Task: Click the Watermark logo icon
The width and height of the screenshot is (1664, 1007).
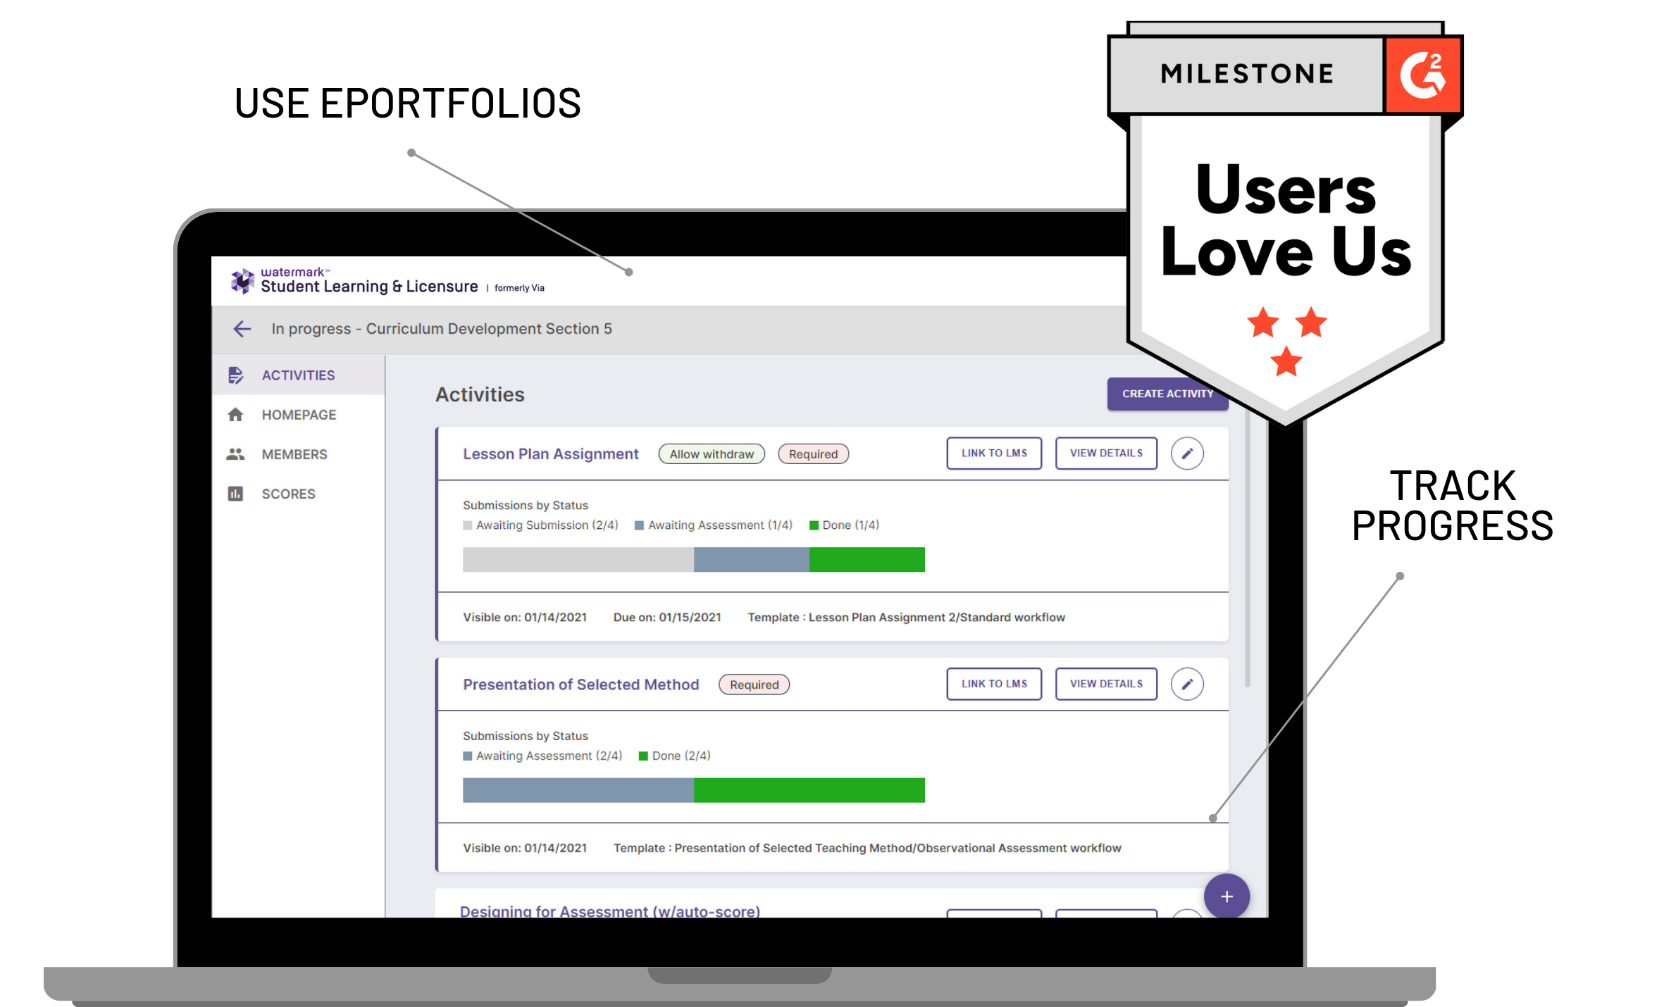Action: pyautogui.click(x=242, y=281)
